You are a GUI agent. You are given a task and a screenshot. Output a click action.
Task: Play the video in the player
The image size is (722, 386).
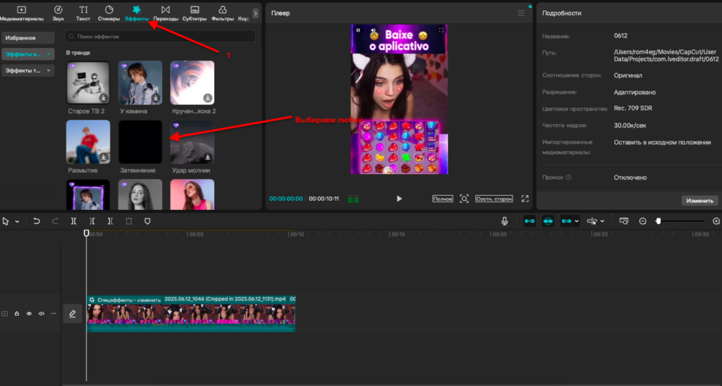coord(399,199)
